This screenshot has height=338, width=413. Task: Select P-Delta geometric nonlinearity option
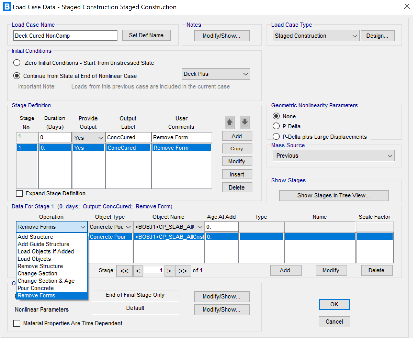(x=276, y=126)
